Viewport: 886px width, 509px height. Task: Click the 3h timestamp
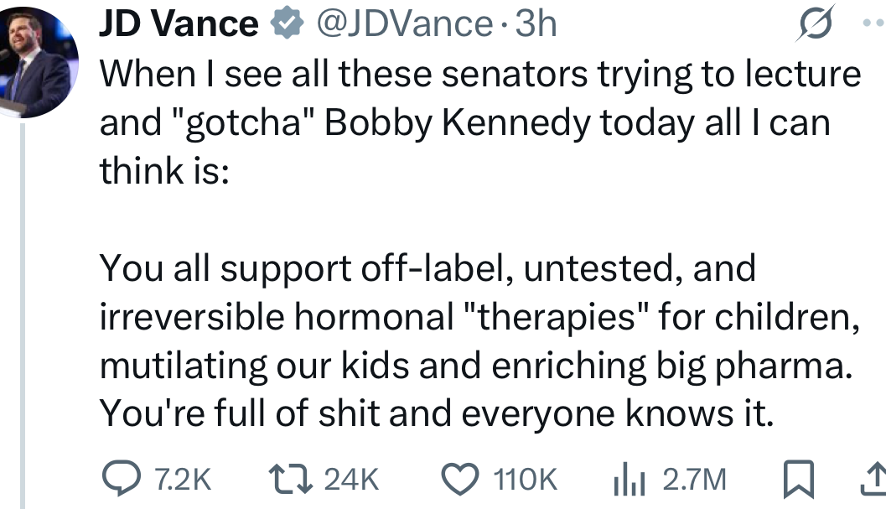(536, 24)
